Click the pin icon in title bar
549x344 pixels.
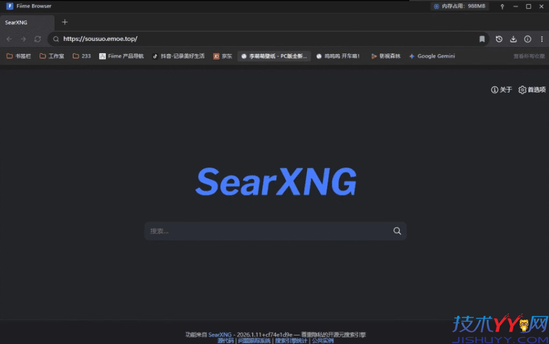[x=502, y=6]
